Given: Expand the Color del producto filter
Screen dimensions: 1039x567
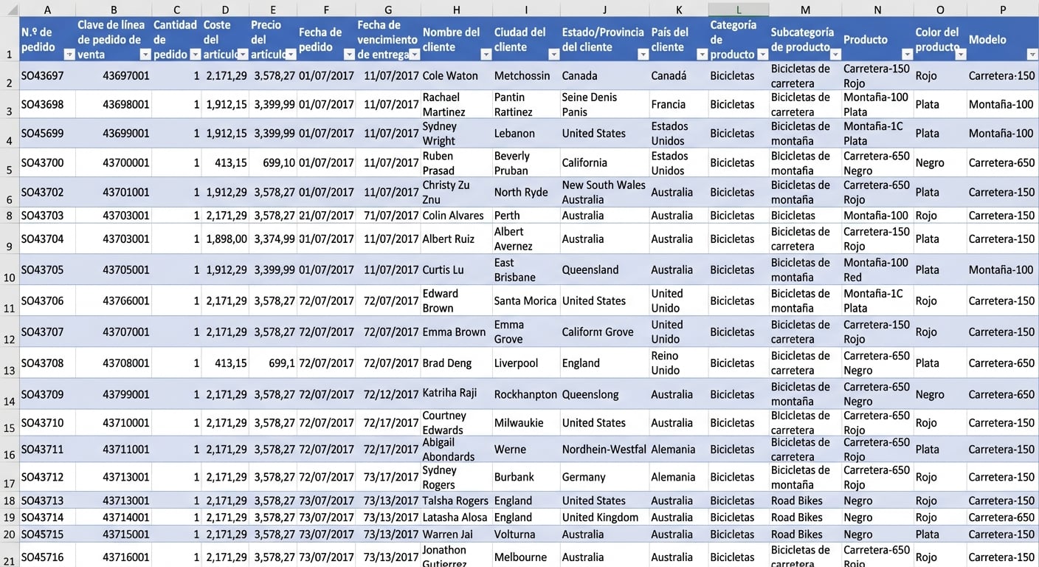Looking at the screenshot, I should tap(960, 55).
